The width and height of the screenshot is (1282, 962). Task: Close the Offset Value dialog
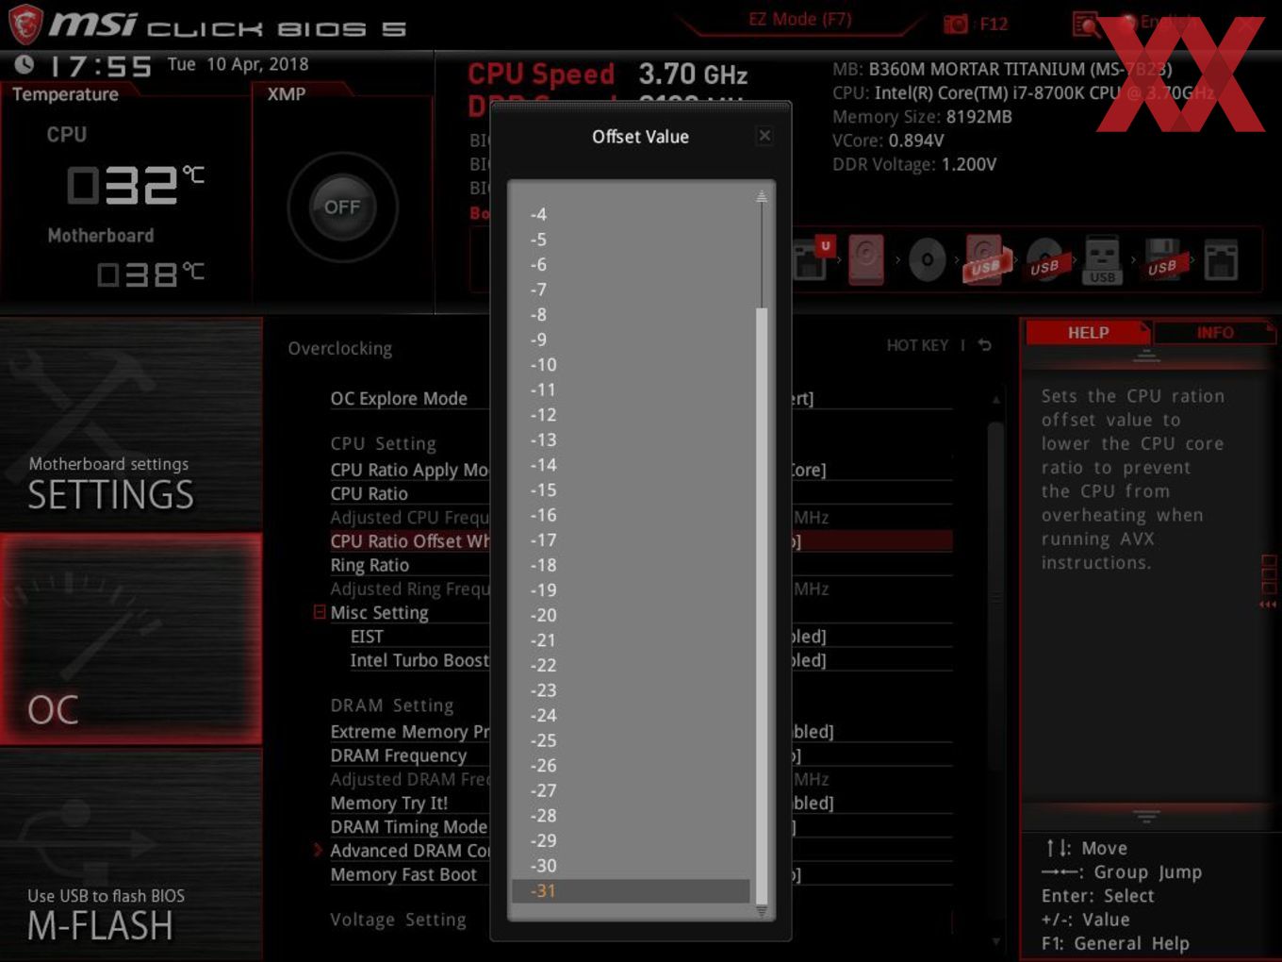tap(765, 136)
